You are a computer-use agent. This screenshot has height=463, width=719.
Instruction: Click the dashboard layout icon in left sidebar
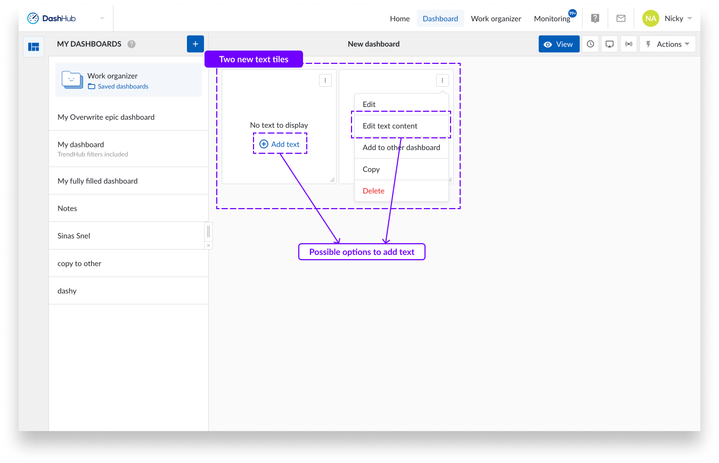pos(34,47)
